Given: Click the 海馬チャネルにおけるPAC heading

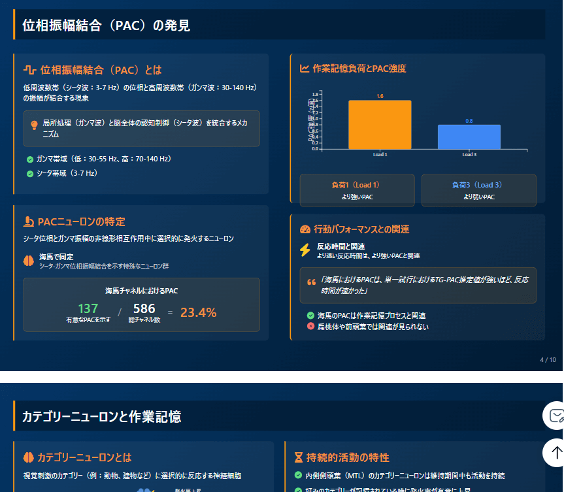Looking at the screenshot, I should click(141, 291).
